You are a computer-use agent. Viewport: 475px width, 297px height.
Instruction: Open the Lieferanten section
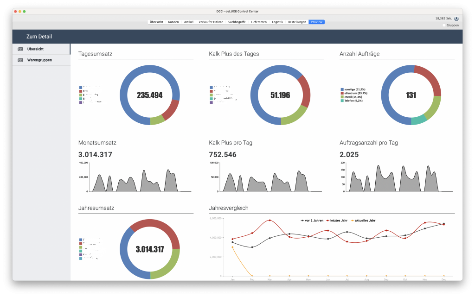click(x=259, y=21)
